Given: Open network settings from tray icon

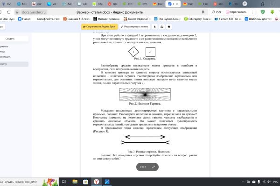Looking at the screenshot, I should [x=264, y=182].
